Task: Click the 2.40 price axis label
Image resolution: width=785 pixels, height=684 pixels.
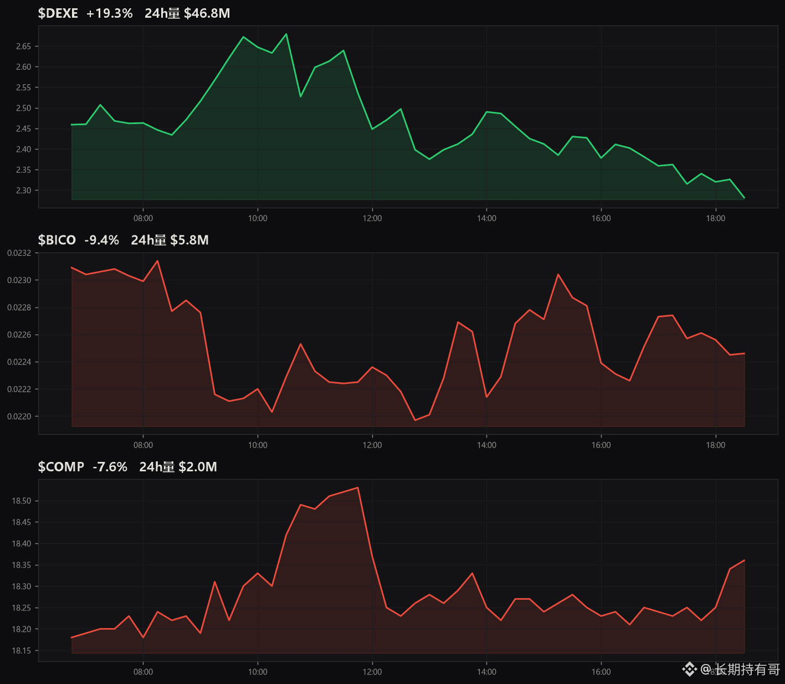Action: (24, 150)
